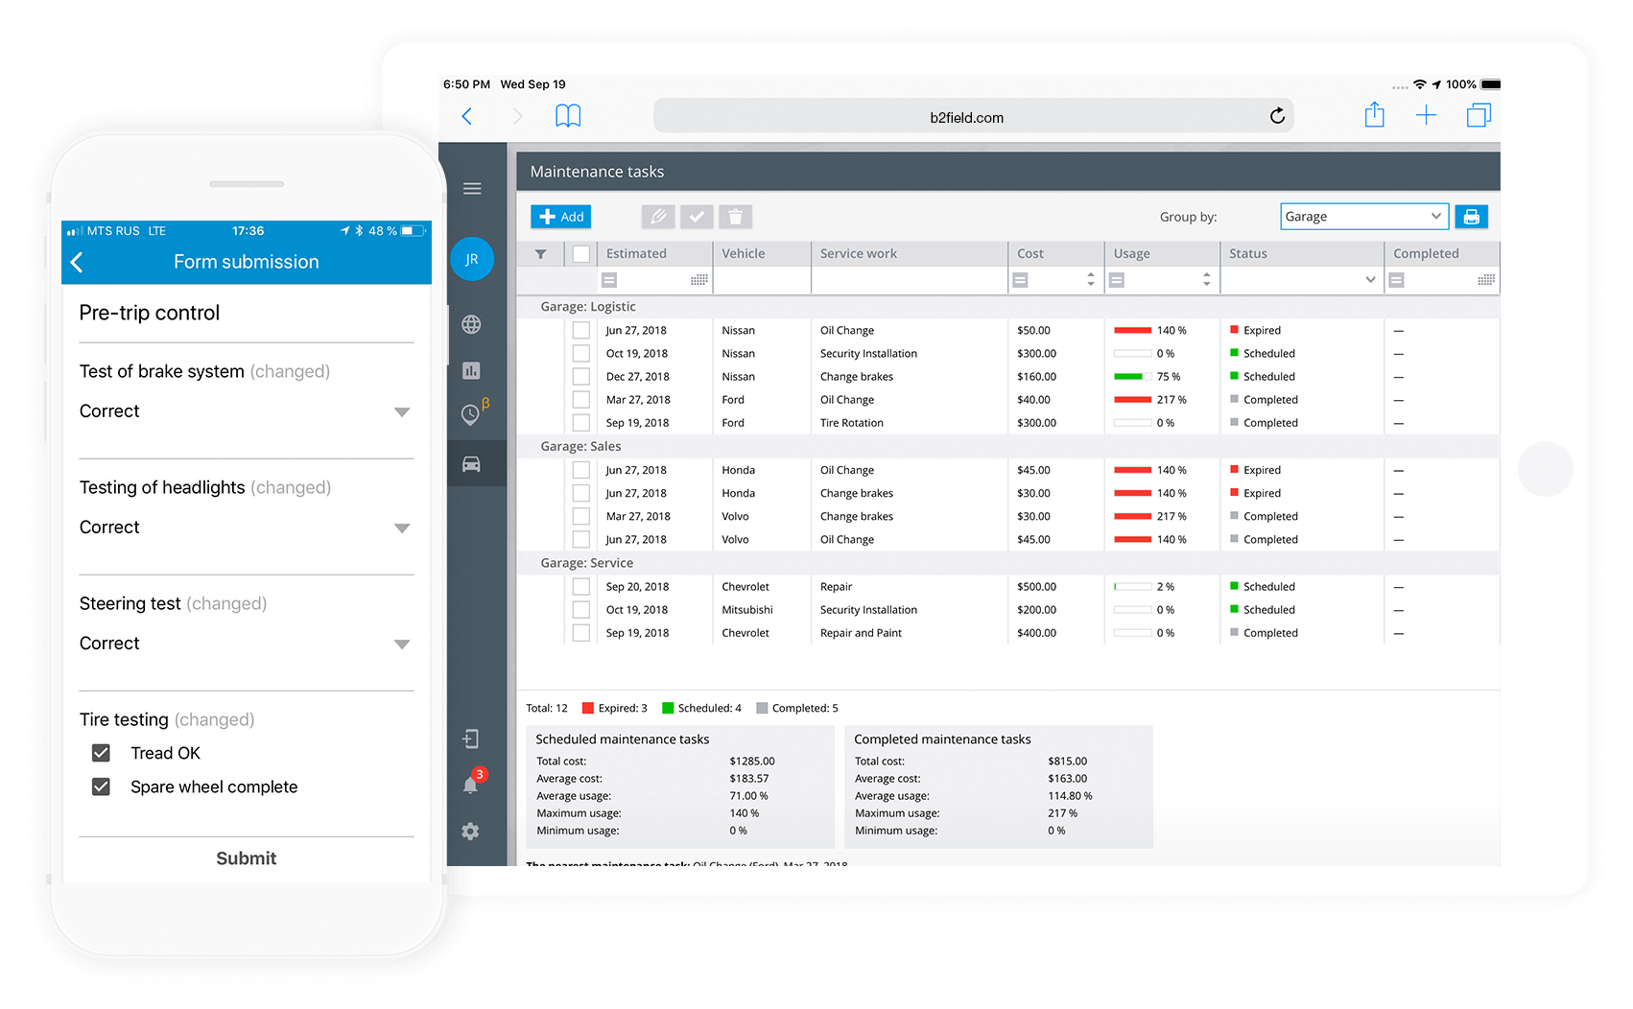Click the Add button
Image resolution: width=1633 pixels, height=1009 pixels.
pyautogui.click(x=561, y=217)
